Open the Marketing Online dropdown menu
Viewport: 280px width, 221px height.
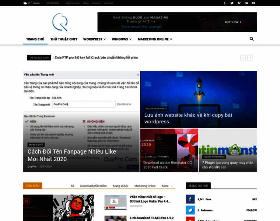tap(155, 39)
